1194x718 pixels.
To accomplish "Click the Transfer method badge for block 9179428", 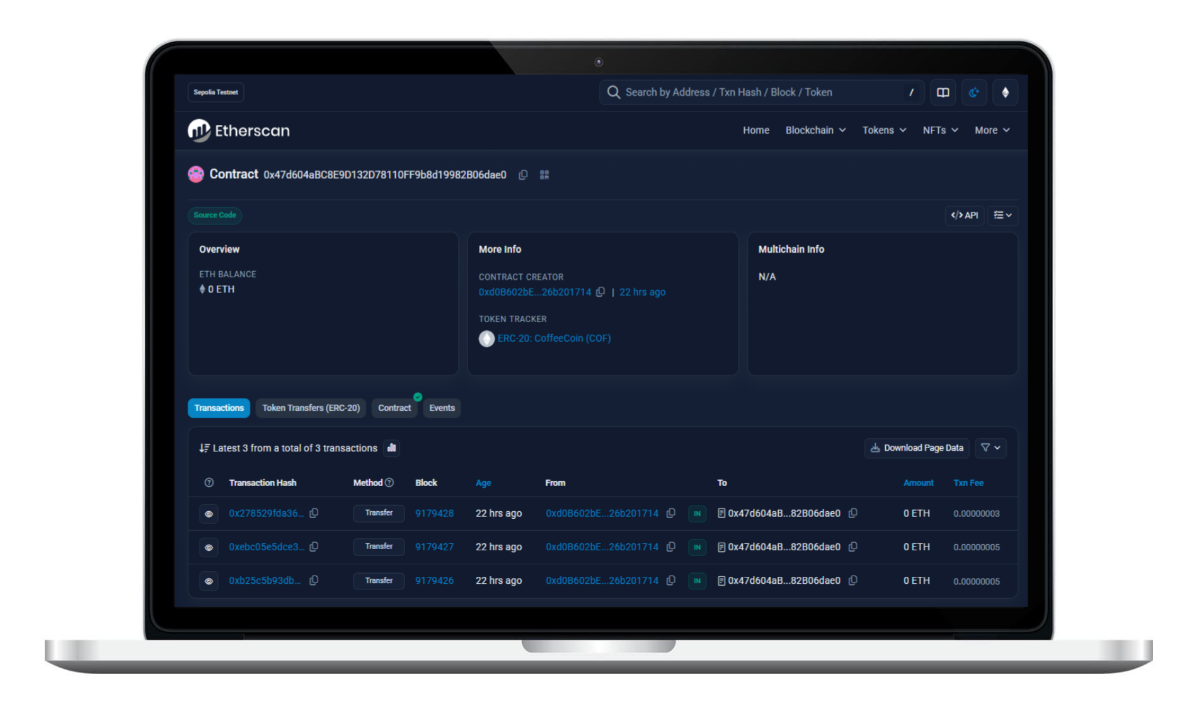I will point(379,513).
